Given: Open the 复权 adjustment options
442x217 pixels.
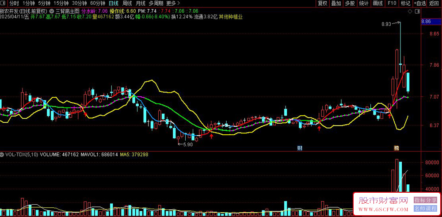Looking at the screenshot, I should [323, 4].
